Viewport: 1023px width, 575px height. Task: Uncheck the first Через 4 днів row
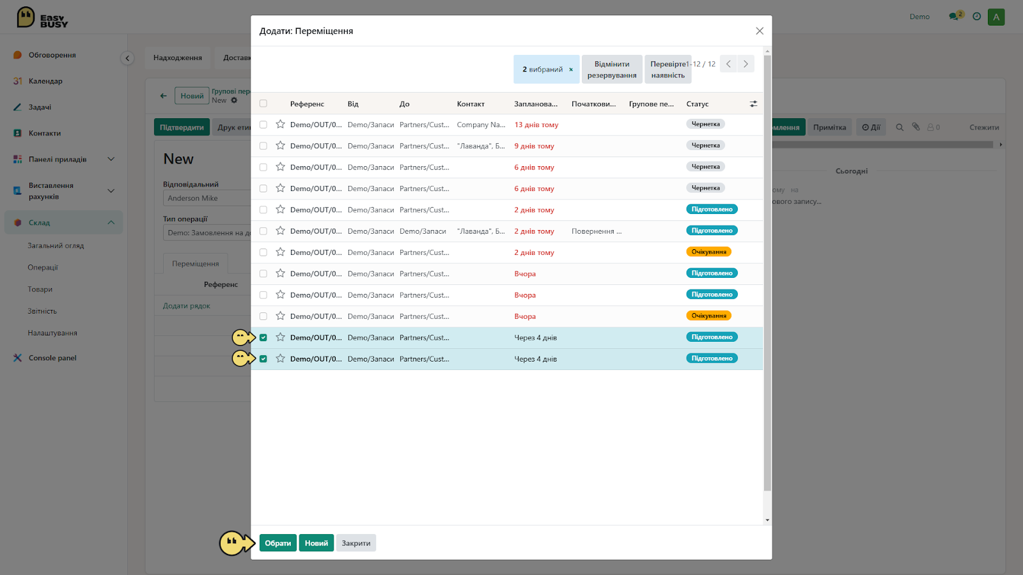(x=263, y=337)
